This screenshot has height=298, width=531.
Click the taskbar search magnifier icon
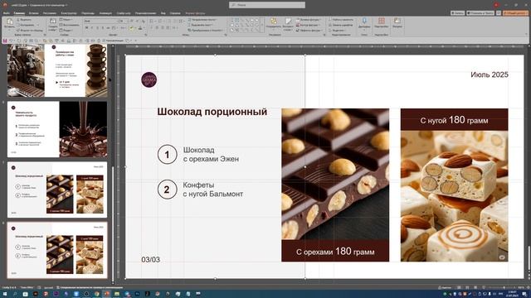click(15, 294)
